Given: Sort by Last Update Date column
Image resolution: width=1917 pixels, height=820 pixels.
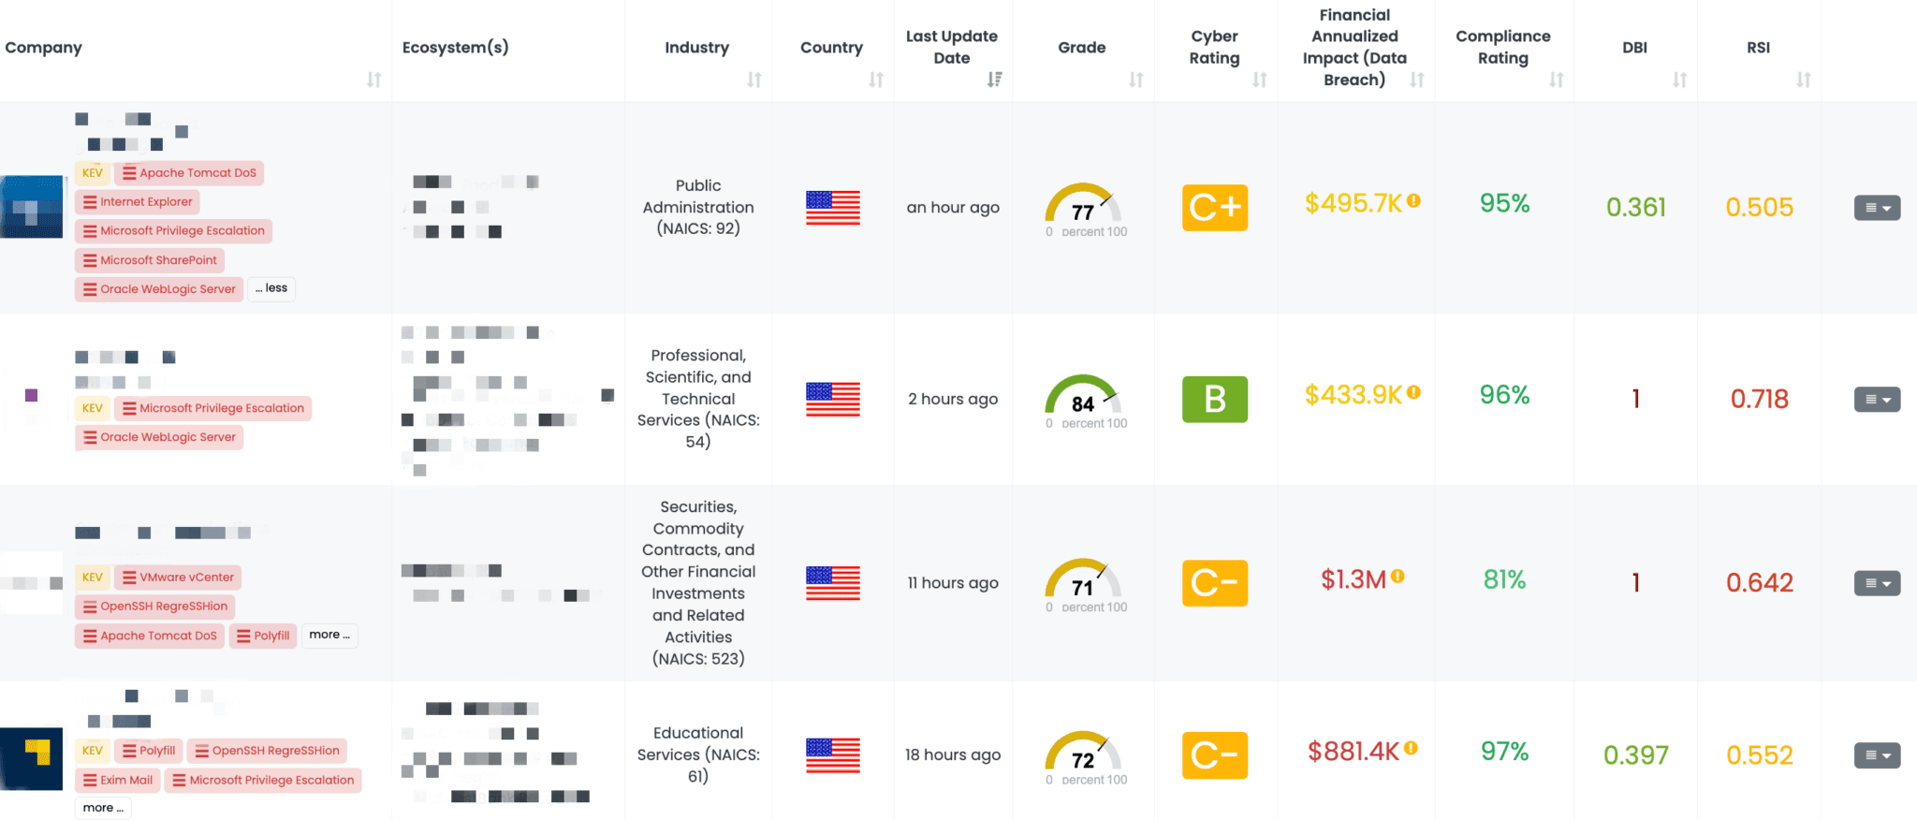Looking at the screenshot, I should coord(994,80).
